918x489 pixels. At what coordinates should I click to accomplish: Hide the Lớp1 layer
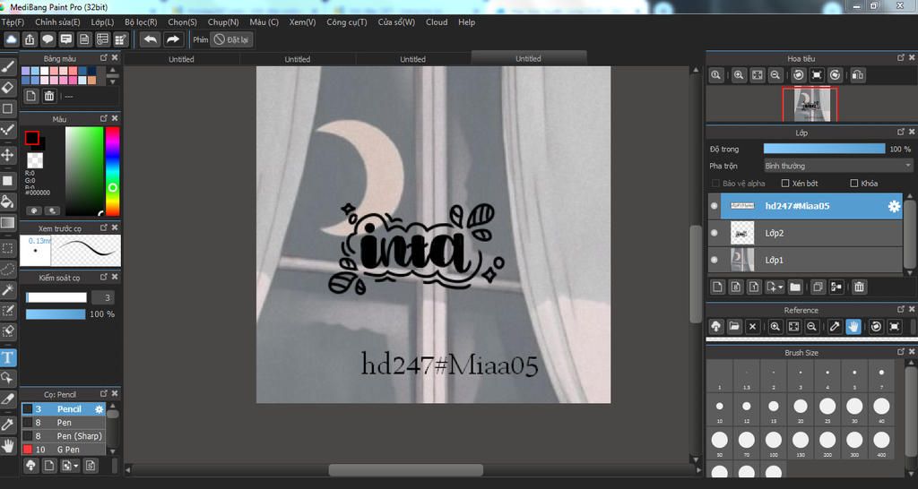[714, 260]
